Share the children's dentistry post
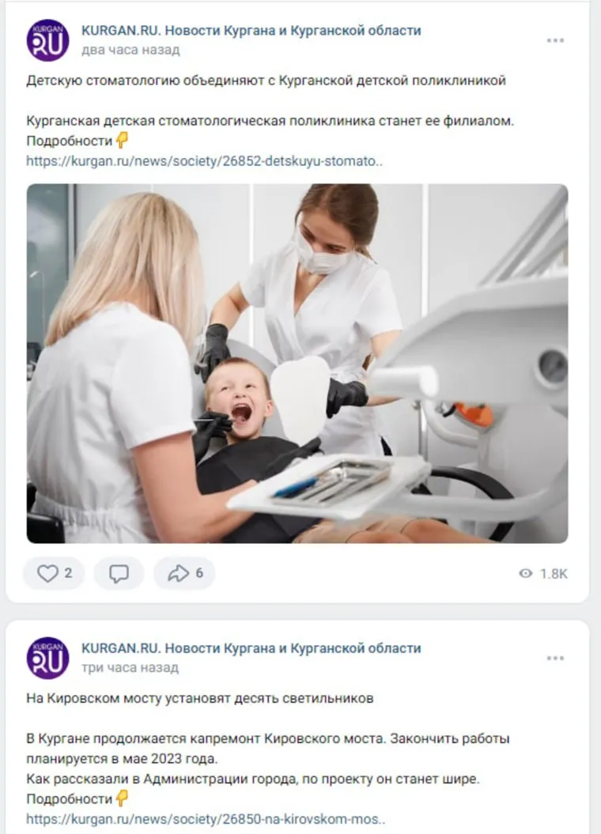The height and width of the screenshot is (834, 601). (184, 574)
